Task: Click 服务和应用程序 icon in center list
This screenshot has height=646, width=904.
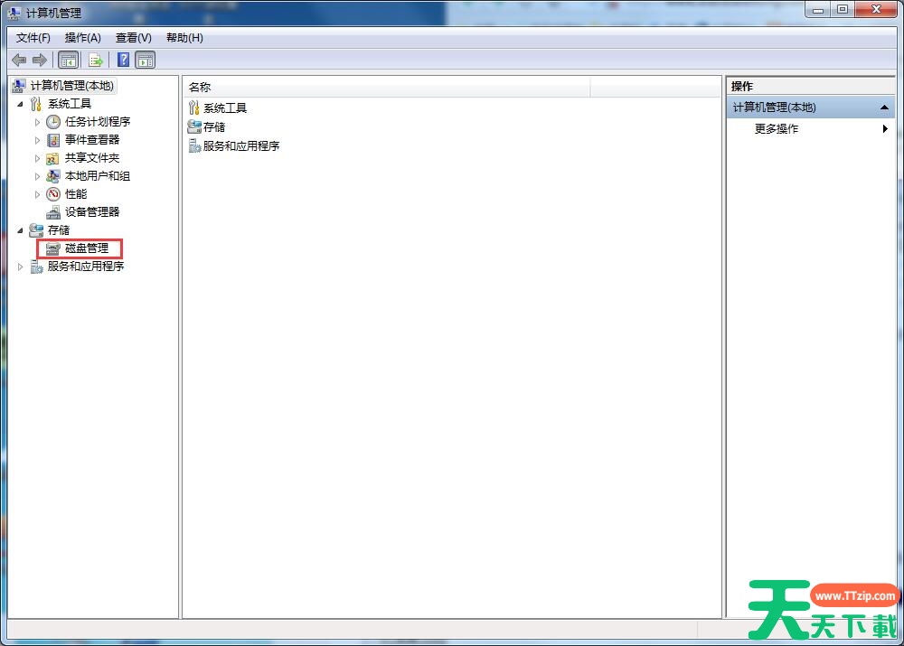Action: 194,145
